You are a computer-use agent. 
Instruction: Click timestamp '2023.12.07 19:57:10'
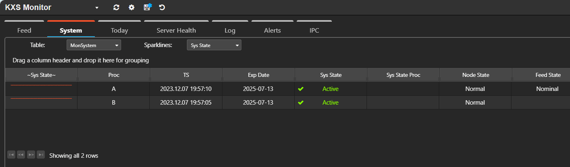(186, 89)
